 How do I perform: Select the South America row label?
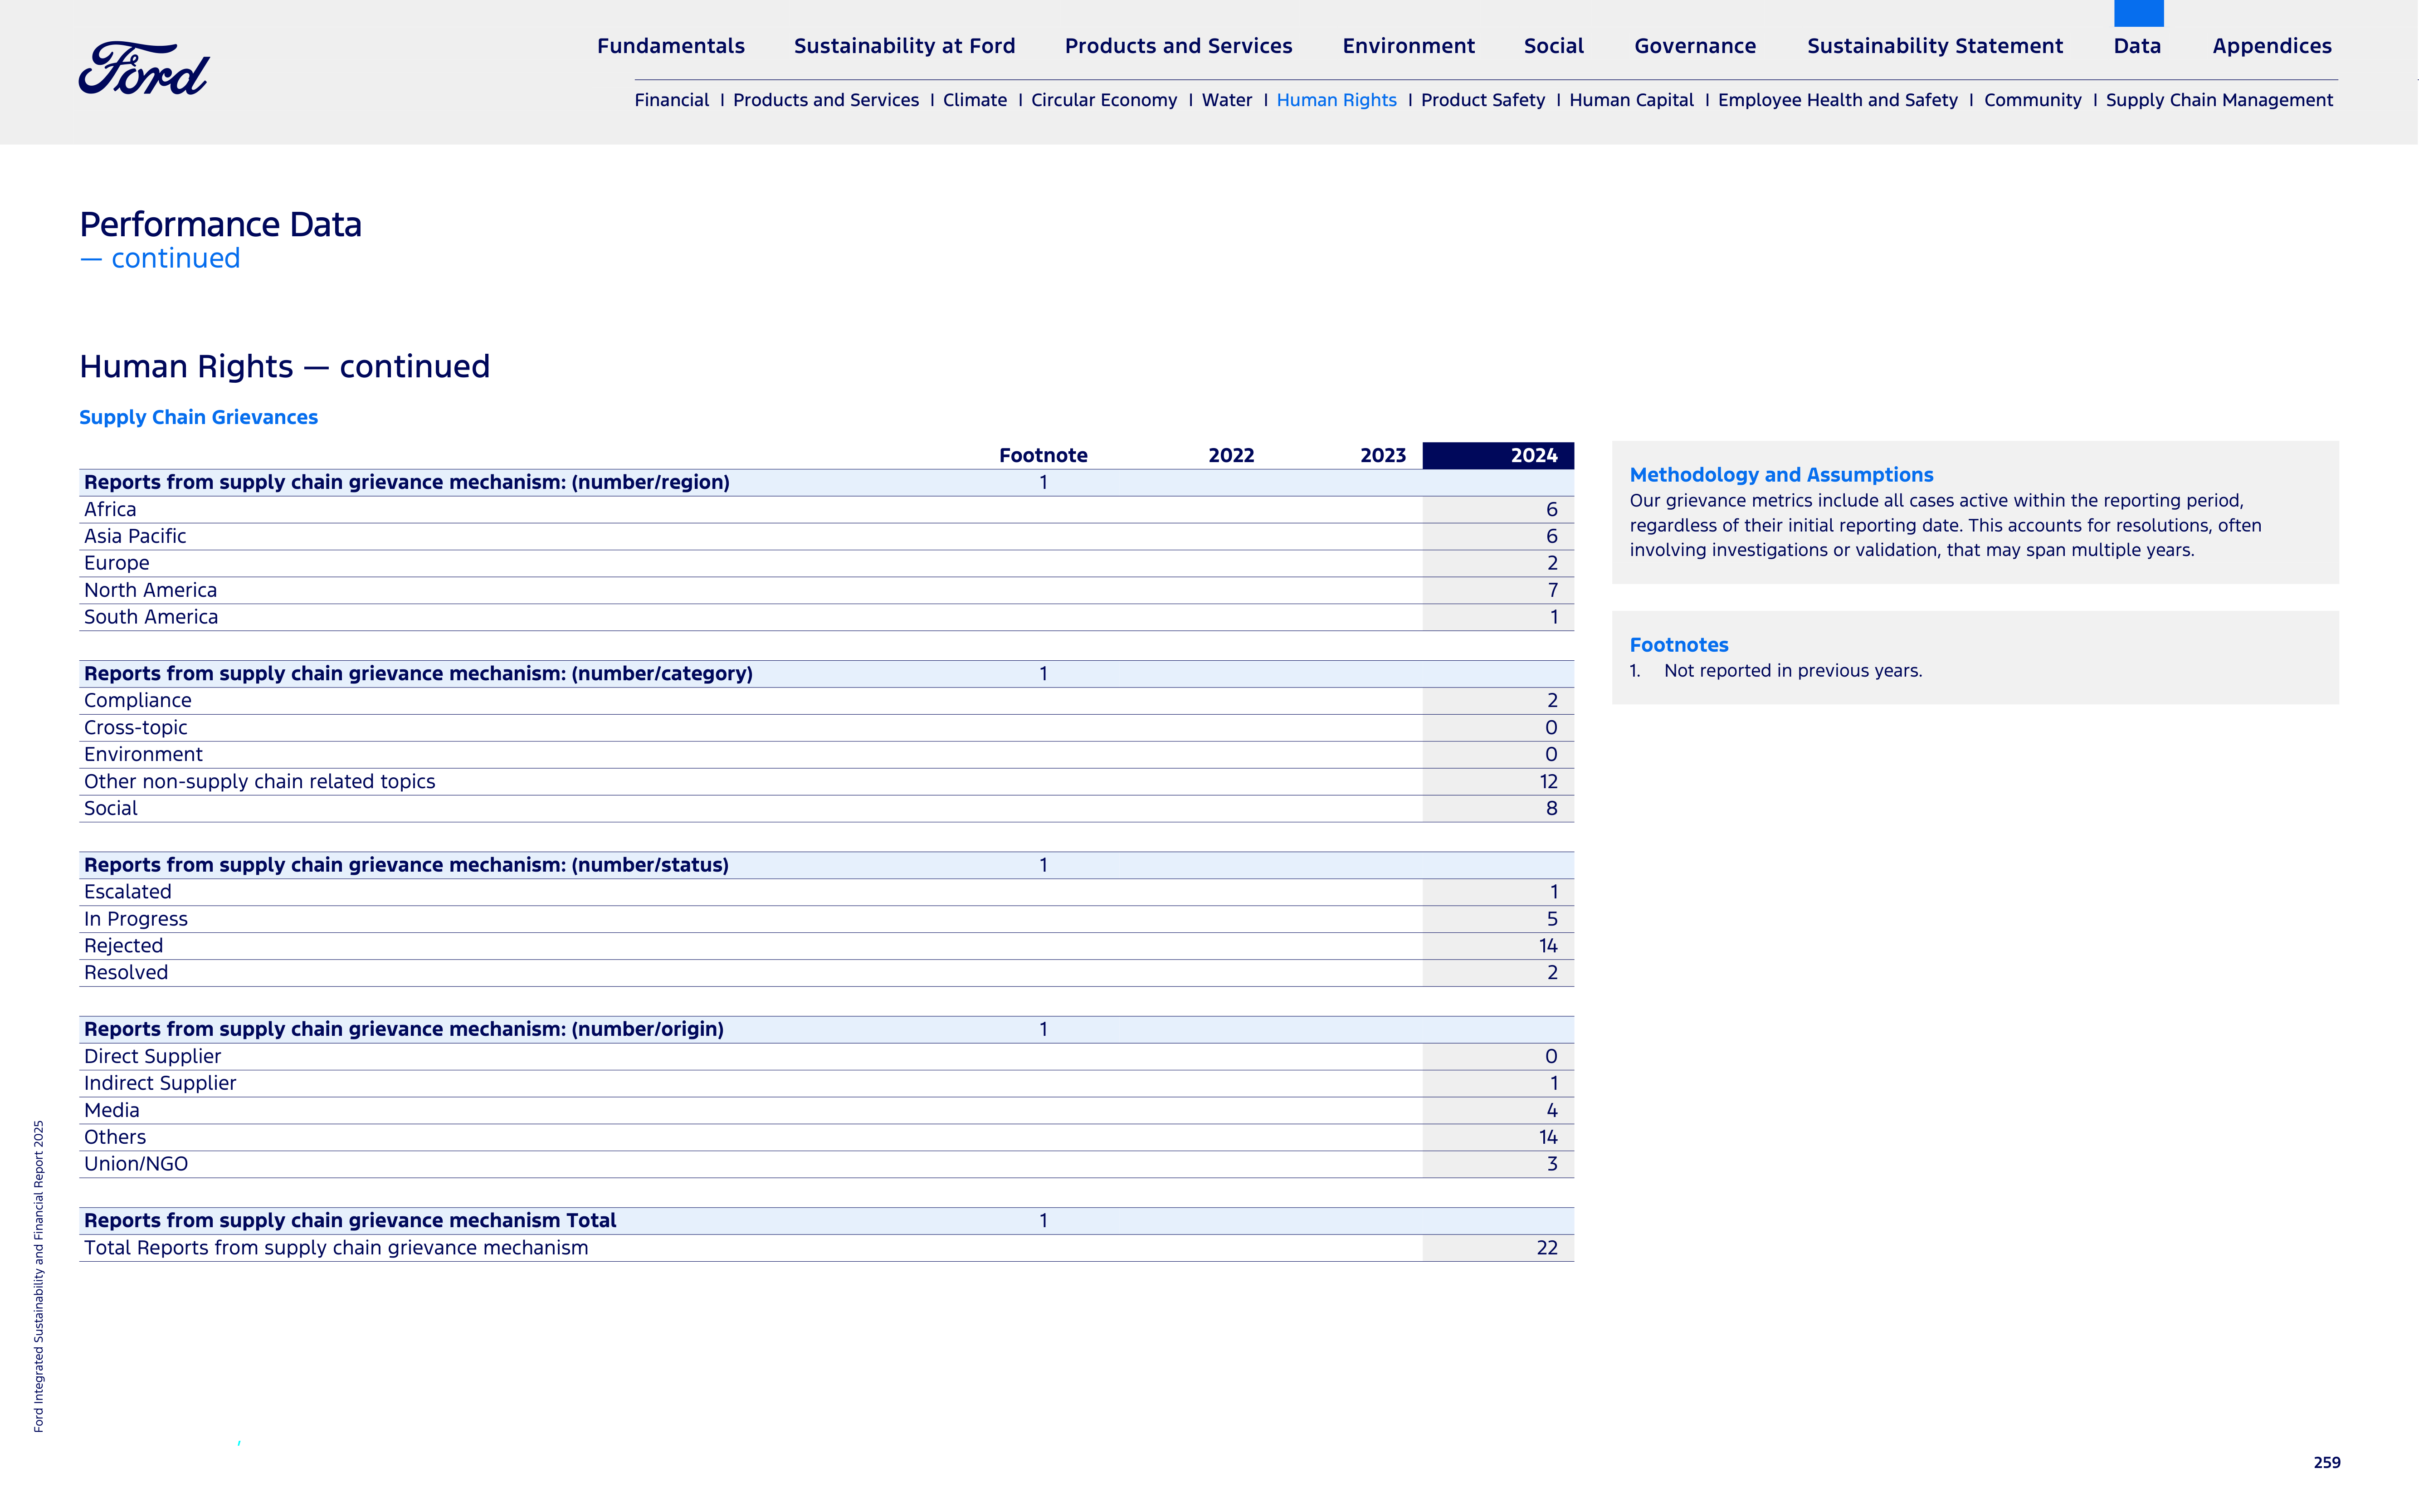point(151,617)
